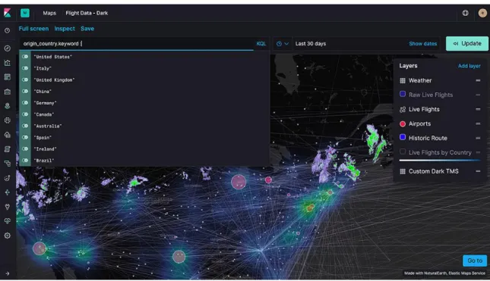Click the Kibana logo
The height and width of the screenshot is (281, 490).
7,13
